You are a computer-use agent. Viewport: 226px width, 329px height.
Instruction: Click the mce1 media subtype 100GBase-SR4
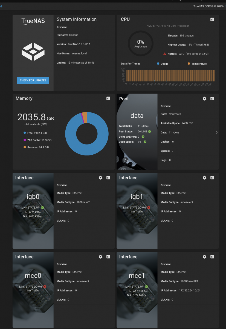coord(189,281)
